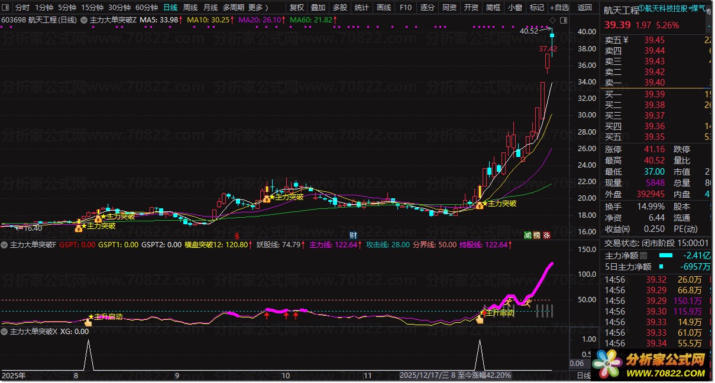Switch to 15分钟 period
Image resolution: width=715 pixels, height=383 pixels.
pos(92,8)
